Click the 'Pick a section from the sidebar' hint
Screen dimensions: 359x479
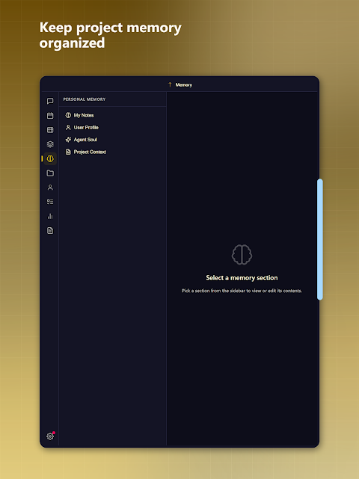(x=242, y=291)
